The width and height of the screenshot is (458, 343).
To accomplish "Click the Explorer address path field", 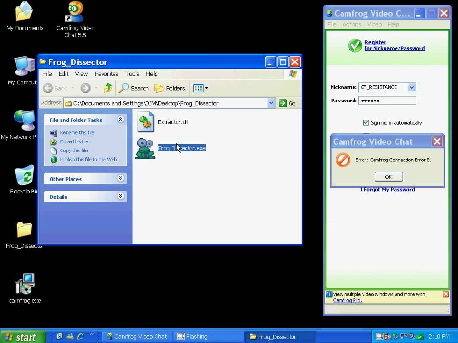I will pyautogui.click(x=169, y=103).
